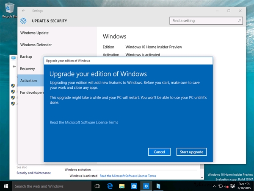The width and height of the screenshot is (254, 191).
Task: Launch Microsoft Edge from the taskbar
Action: coord(110,186)
